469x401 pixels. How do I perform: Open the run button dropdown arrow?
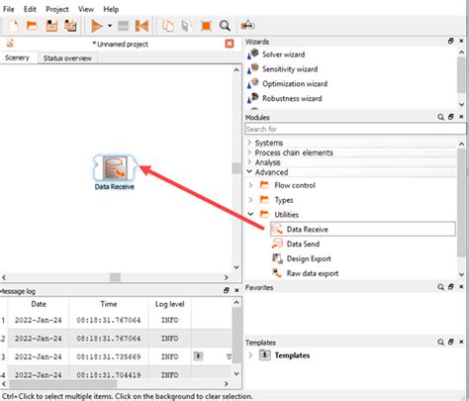pos(110,26)
